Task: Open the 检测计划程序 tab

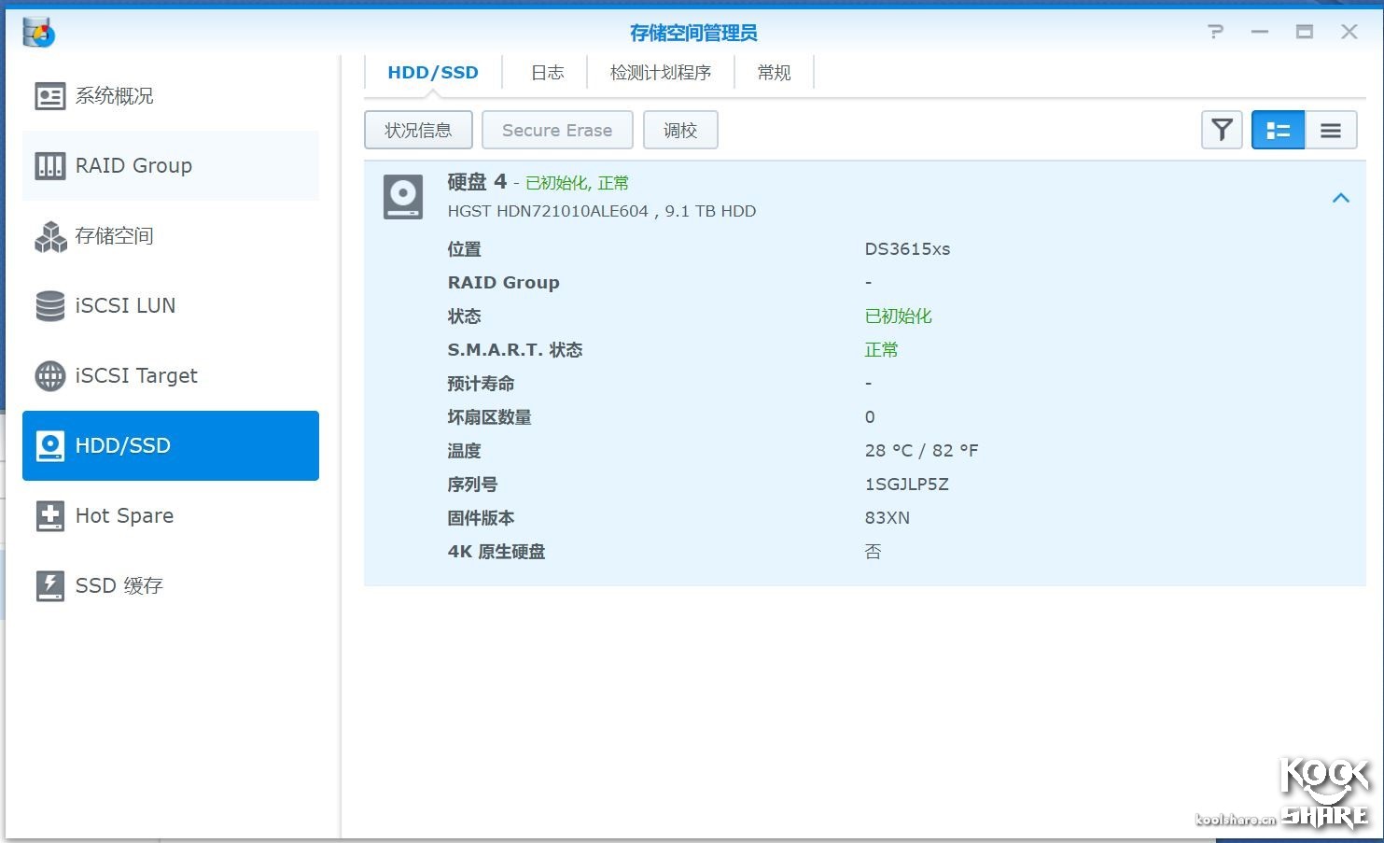Action: coord(661,71)
